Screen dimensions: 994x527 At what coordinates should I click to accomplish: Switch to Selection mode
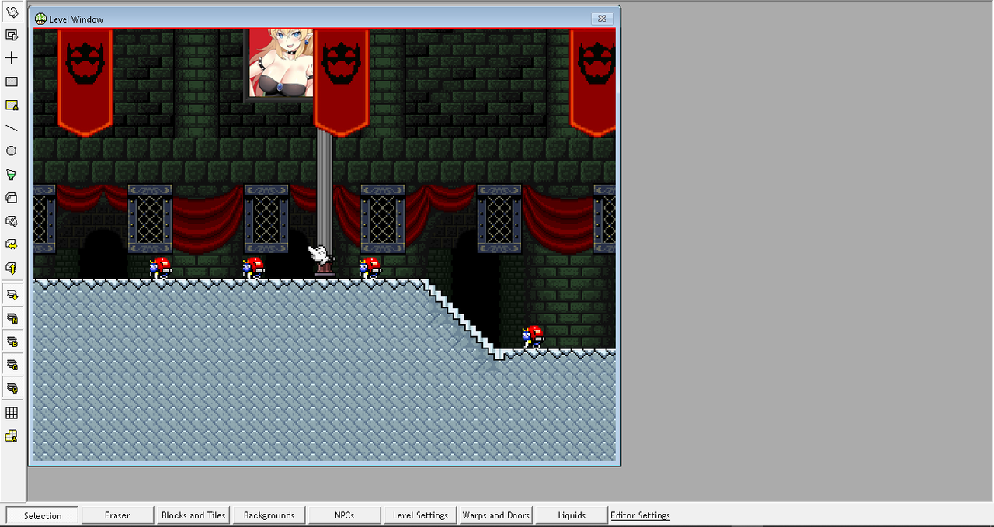click(43, 515)
